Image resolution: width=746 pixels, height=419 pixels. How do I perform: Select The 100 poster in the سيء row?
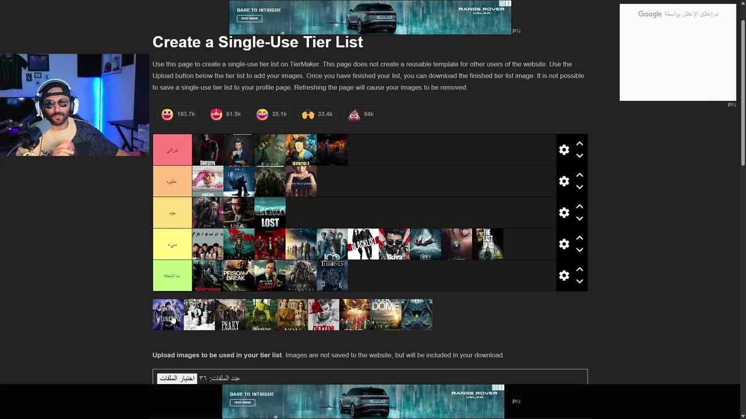click(x=332, y=244)
